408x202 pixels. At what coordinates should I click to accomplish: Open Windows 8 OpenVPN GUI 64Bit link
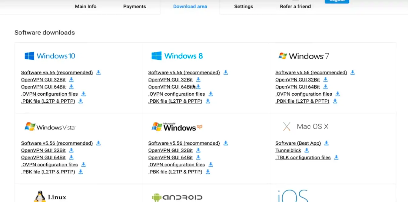click(171, 87)
